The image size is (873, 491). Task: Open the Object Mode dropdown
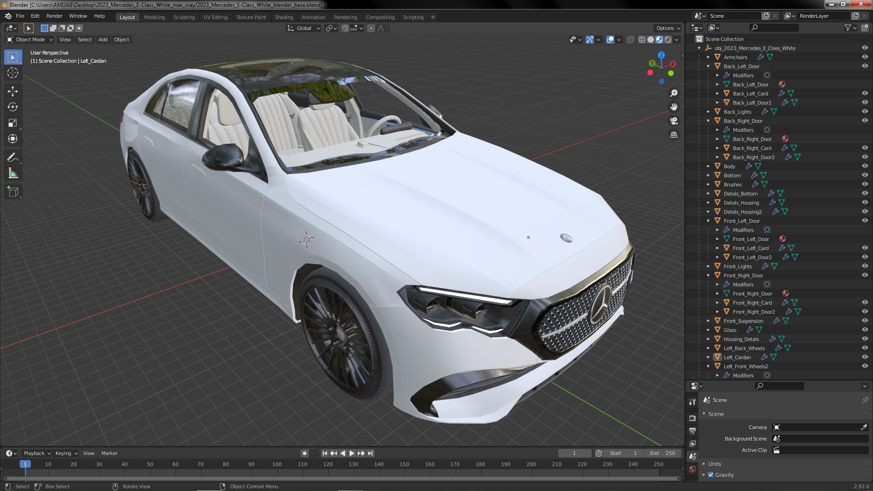30,40
